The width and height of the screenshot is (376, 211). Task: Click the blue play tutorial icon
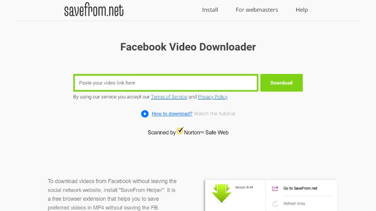coord(145,114)
